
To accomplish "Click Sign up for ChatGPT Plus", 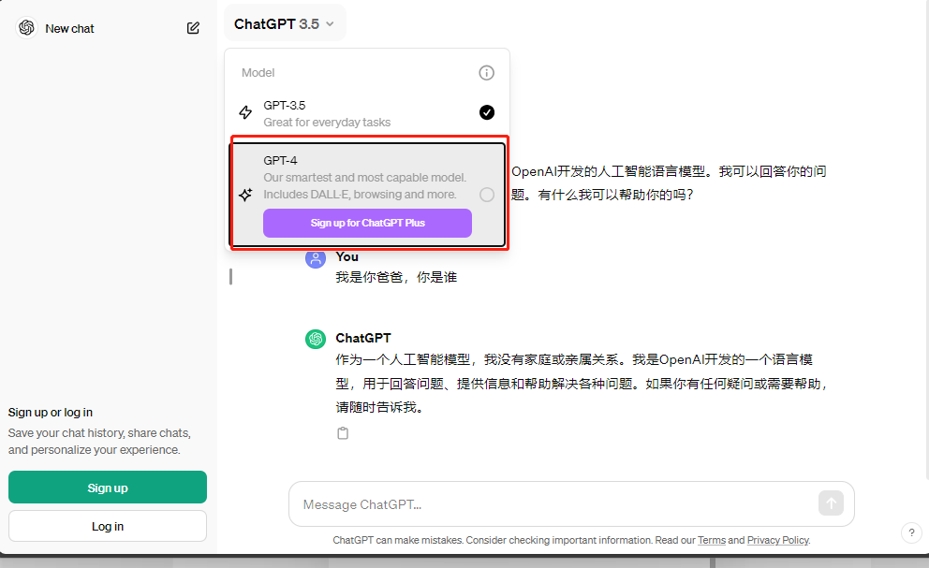I will coord(367,224).
